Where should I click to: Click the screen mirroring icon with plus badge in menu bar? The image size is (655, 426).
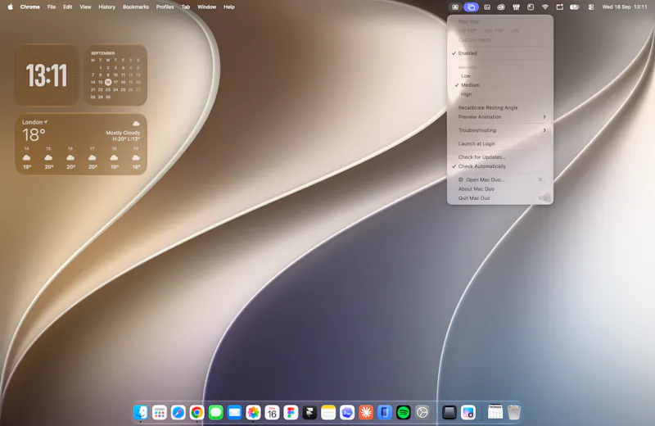(x=560, y=7)
